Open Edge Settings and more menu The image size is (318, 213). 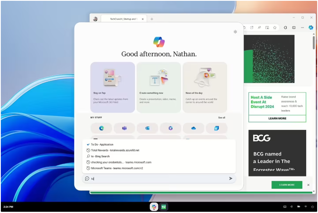(302, 28)
